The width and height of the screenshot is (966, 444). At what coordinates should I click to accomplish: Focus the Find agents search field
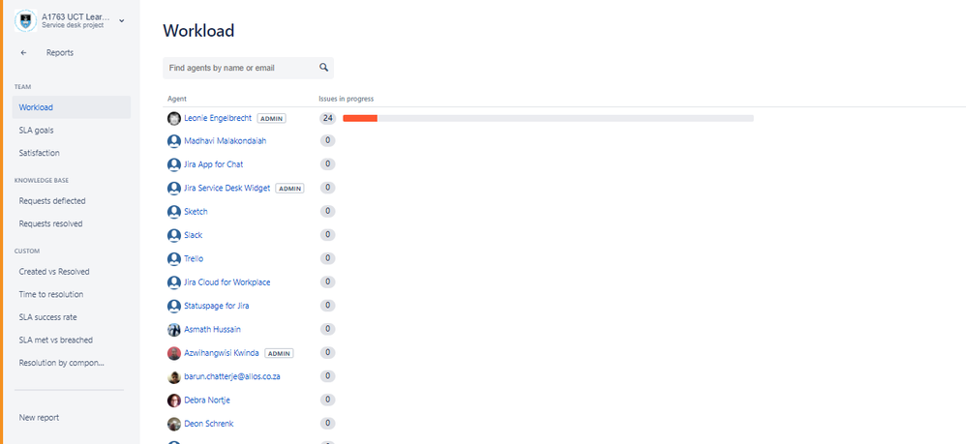[249, 68]
